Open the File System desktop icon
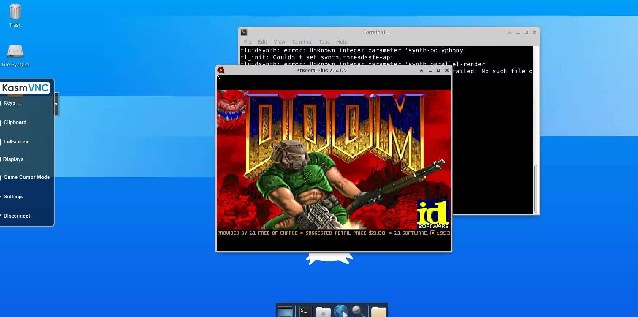The image size is (638, 317). point(15,56)
